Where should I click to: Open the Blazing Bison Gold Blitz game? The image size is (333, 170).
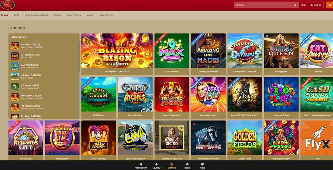coord(117,51)
